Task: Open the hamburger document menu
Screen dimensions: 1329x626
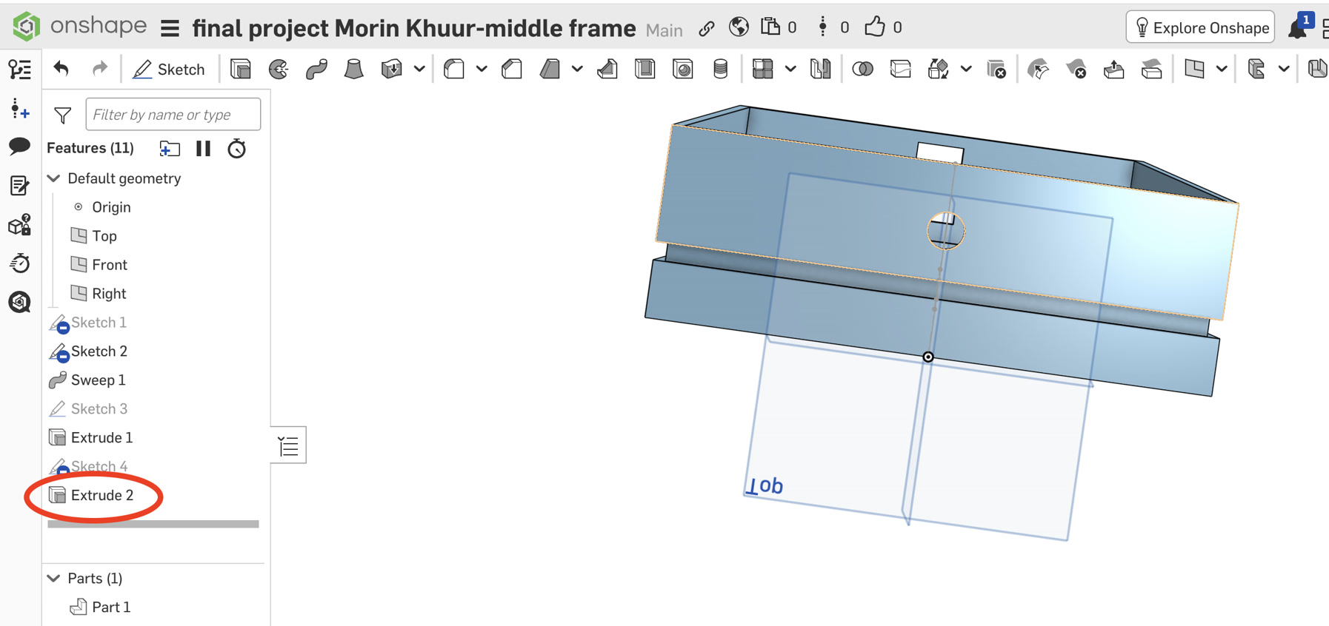Action: [x=170, y=28]
